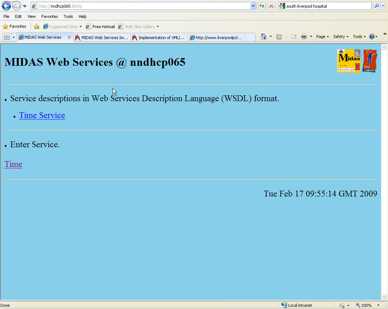This screenshot has width=388, height=309.
Task: Open the View menu
Action: [31, 16]
